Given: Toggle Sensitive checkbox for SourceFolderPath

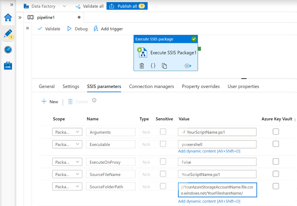Looking at the screenshot, I should [x=163, y=186].
